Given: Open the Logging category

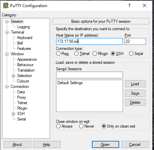Looking at the screenshot, I should (x=24, y=27).
